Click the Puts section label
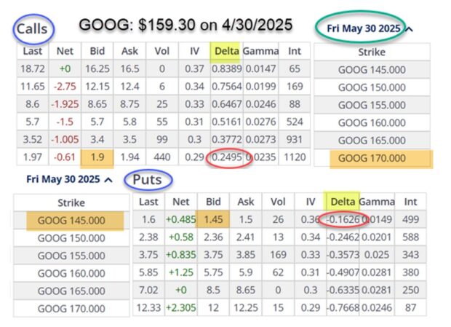 click(x=147, y=178)
